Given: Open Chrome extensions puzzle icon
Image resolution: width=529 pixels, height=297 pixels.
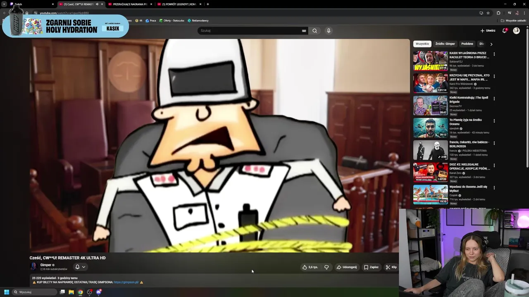Looking at the screenshot, I should point(498,13).
